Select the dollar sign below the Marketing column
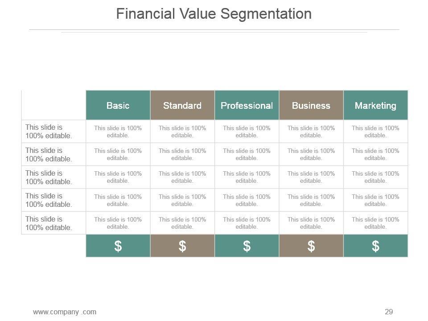 click(x=375, y=246)
